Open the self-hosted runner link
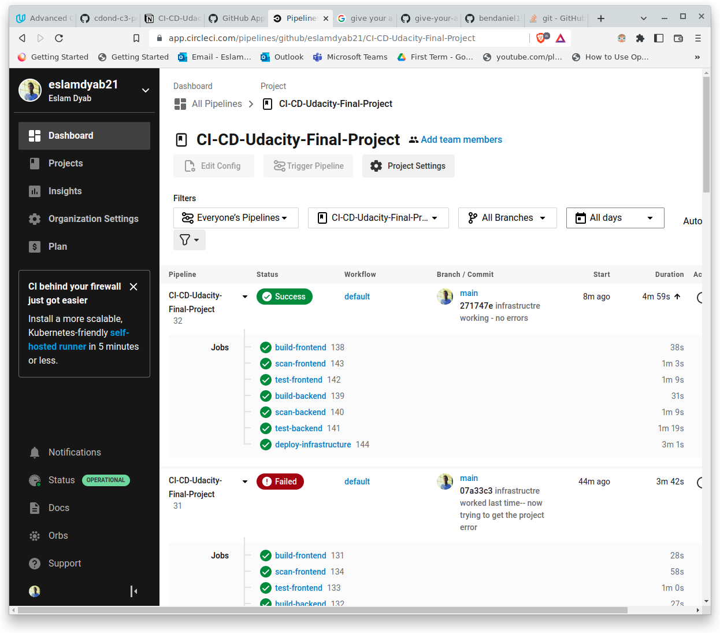Screen dimensions: 720x633 (x=79, y=340)
